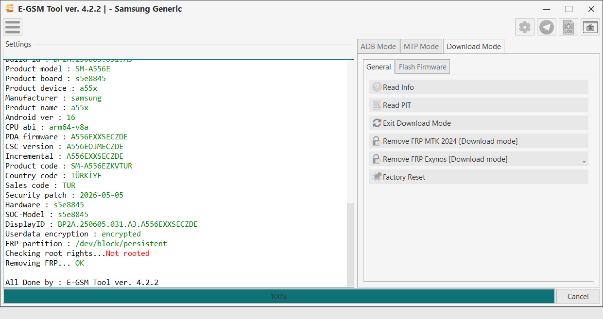The width and height of the screenshot is (603, 319).
Task: Select the Download Mode tab
Action: (x=474, y=47)
